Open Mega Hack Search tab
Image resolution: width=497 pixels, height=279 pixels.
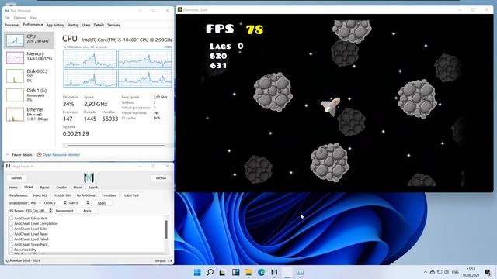point(93,188)
